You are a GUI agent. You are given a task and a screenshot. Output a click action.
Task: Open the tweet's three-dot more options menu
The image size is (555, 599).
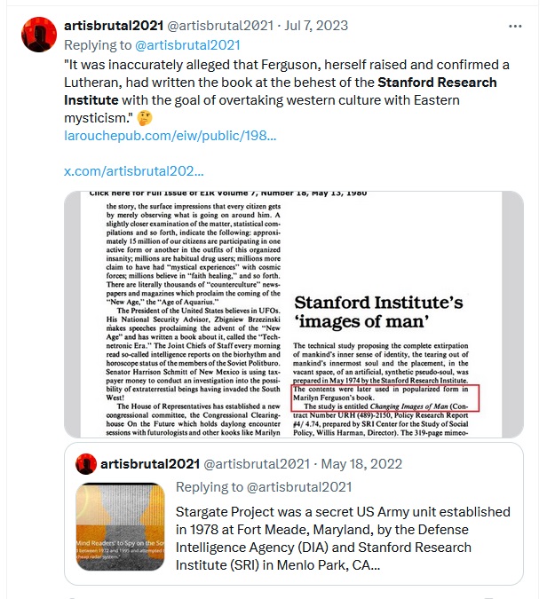pyautogui.click(x=515, y=26)
